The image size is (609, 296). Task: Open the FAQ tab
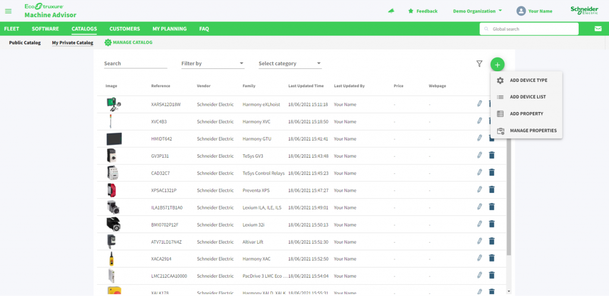click(205, 28)
